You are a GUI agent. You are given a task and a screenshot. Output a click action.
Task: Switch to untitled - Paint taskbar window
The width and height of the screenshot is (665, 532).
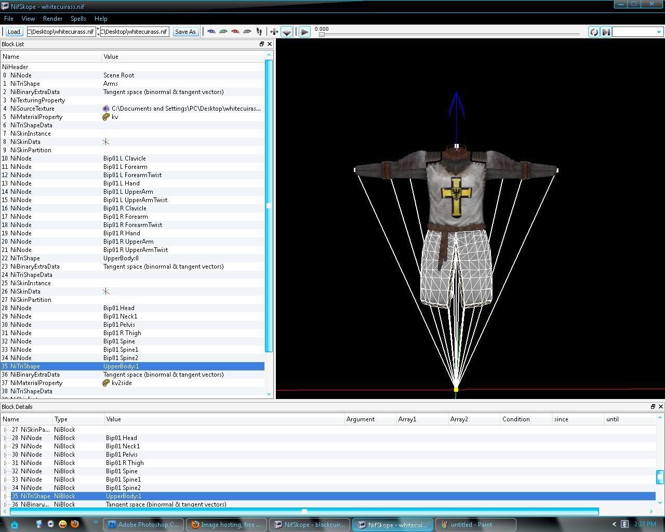[x=476, y=525]
